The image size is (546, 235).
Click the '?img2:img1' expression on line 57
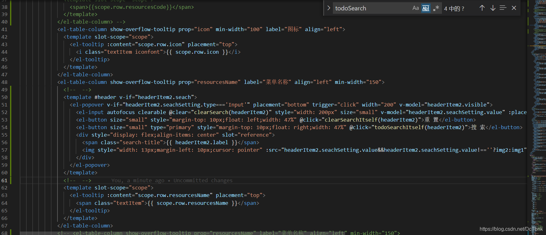(508, 150)
